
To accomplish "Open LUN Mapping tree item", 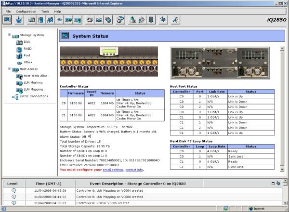I will click(33, 90).
